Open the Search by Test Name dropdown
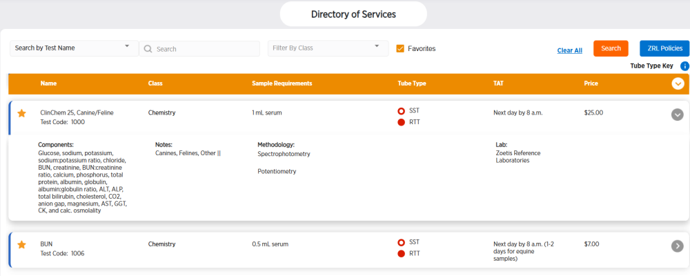Screen dimensions: 690x276 [x=75, y=48]
